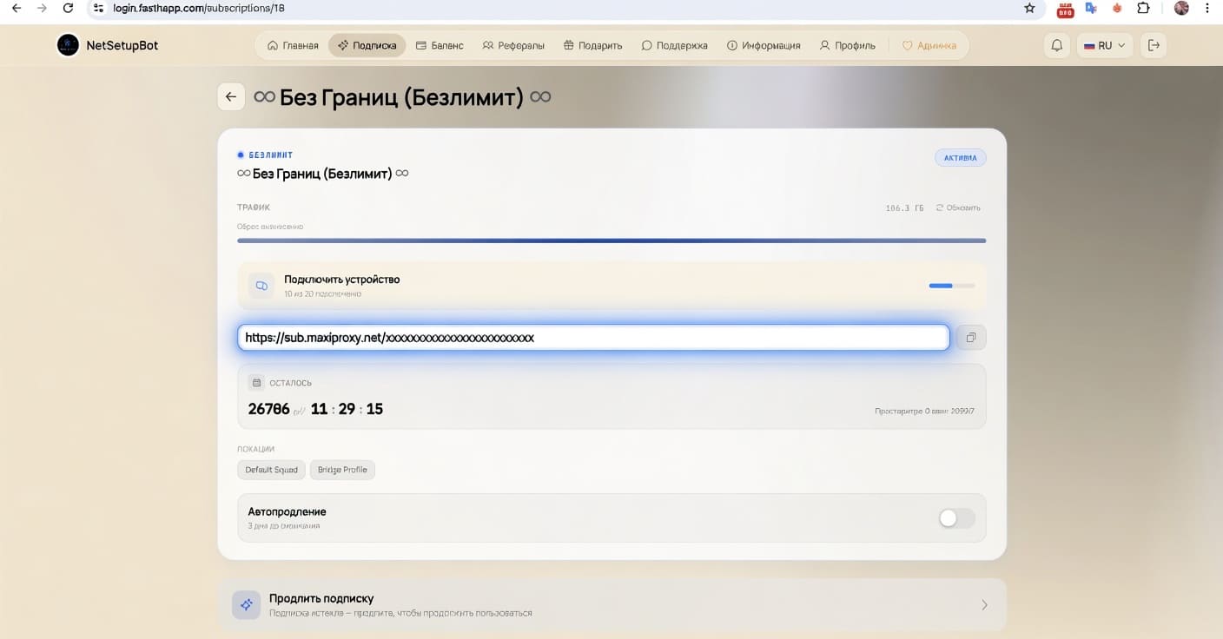Click the Продлить подписку heading
This screenshot has width=1223, height=639.
coord(321,598)
